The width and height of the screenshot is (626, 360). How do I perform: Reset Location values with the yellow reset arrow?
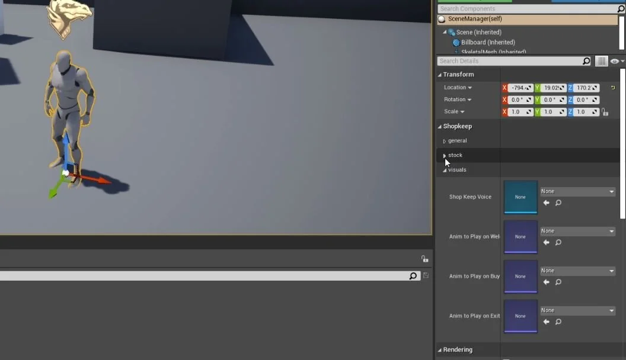point(612,87)
